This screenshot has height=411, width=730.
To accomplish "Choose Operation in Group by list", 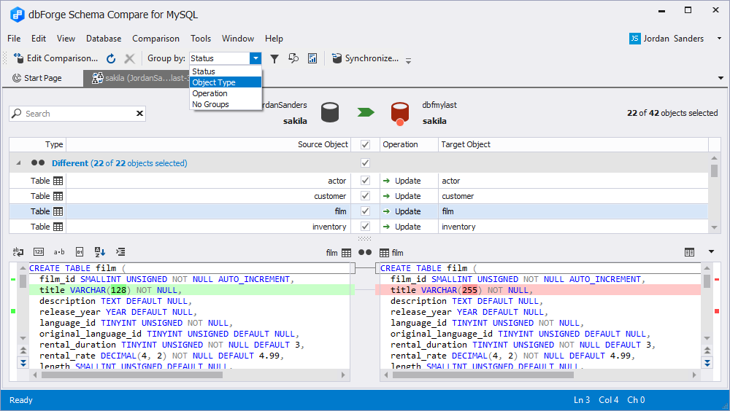I will (226, 93).
